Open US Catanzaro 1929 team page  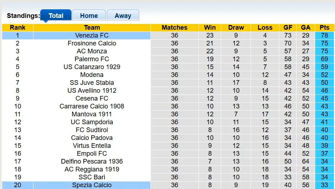92,67
